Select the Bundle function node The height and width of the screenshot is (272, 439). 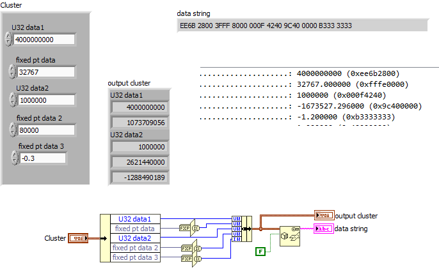[x=242, y=229]
